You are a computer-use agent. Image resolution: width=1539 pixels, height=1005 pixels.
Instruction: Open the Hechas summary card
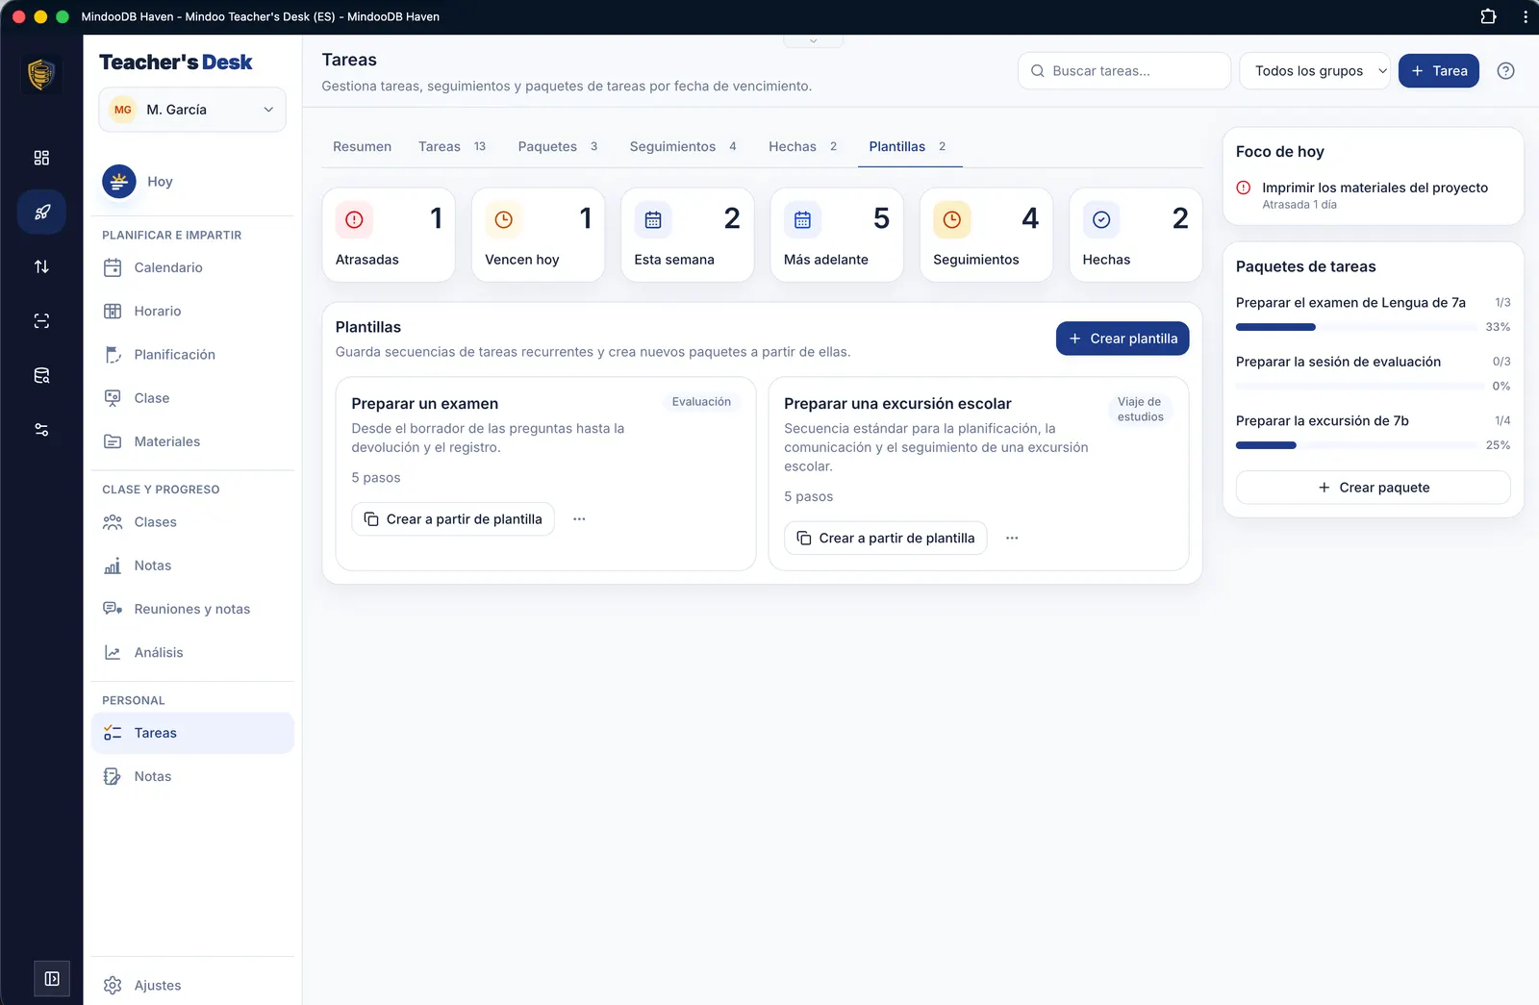[x=1136, y=235]
